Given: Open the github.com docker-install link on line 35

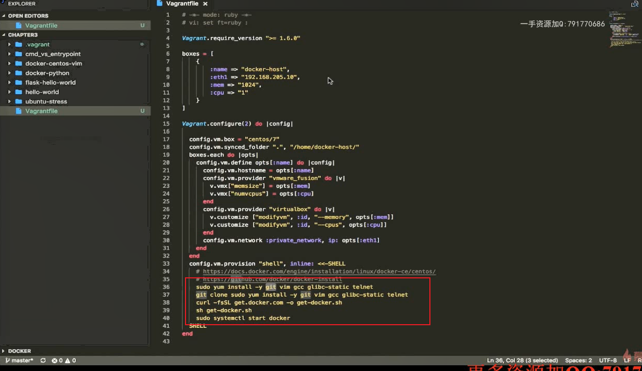Looking at the screenshot, I should point(273,279).
